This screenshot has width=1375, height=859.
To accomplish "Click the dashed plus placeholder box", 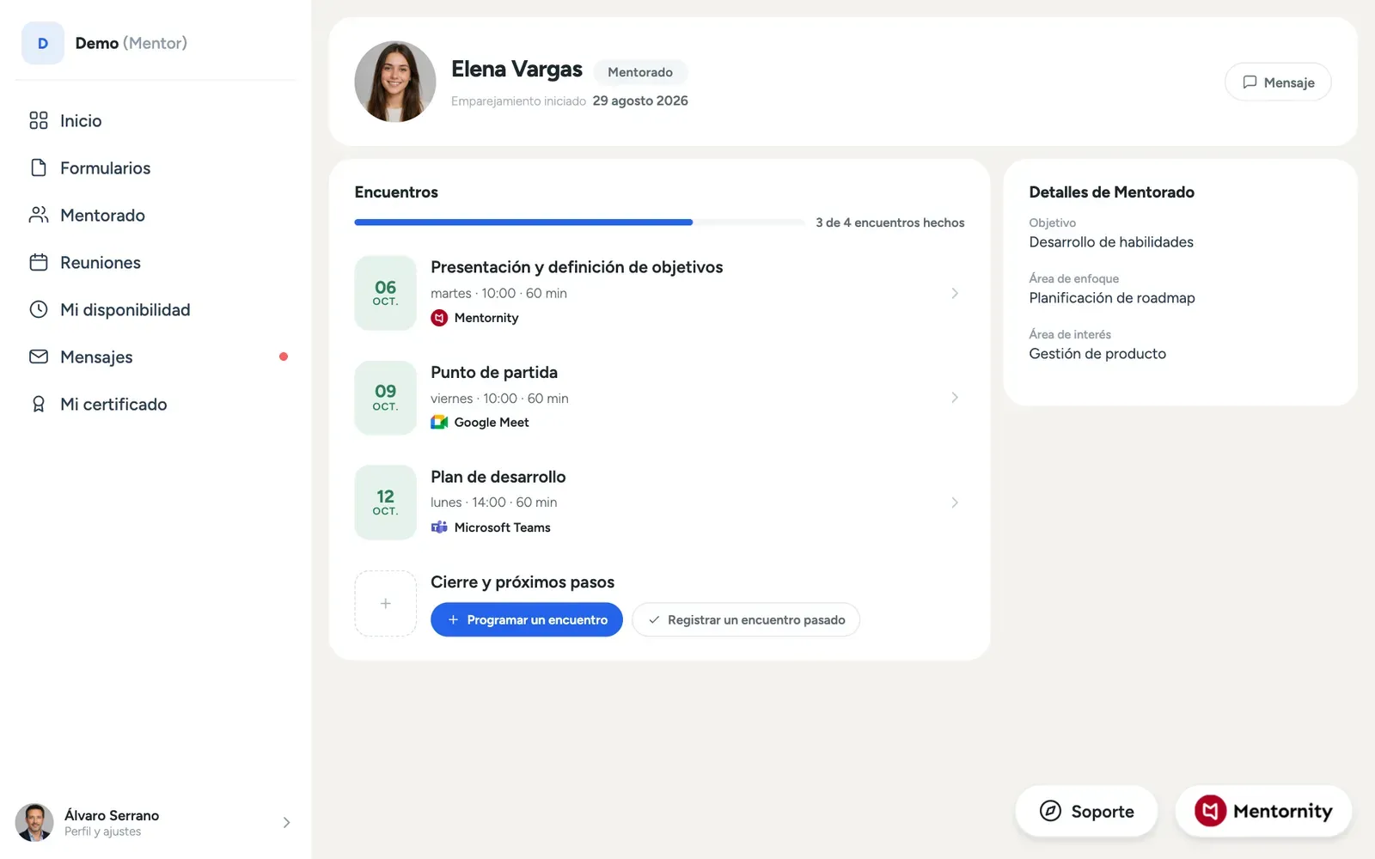I will (x=386, y=604).
